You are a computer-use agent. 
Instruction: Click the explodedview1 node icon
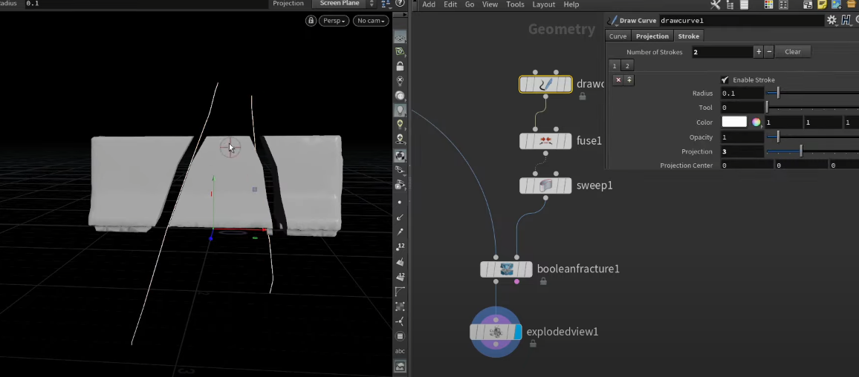[496, 332]
